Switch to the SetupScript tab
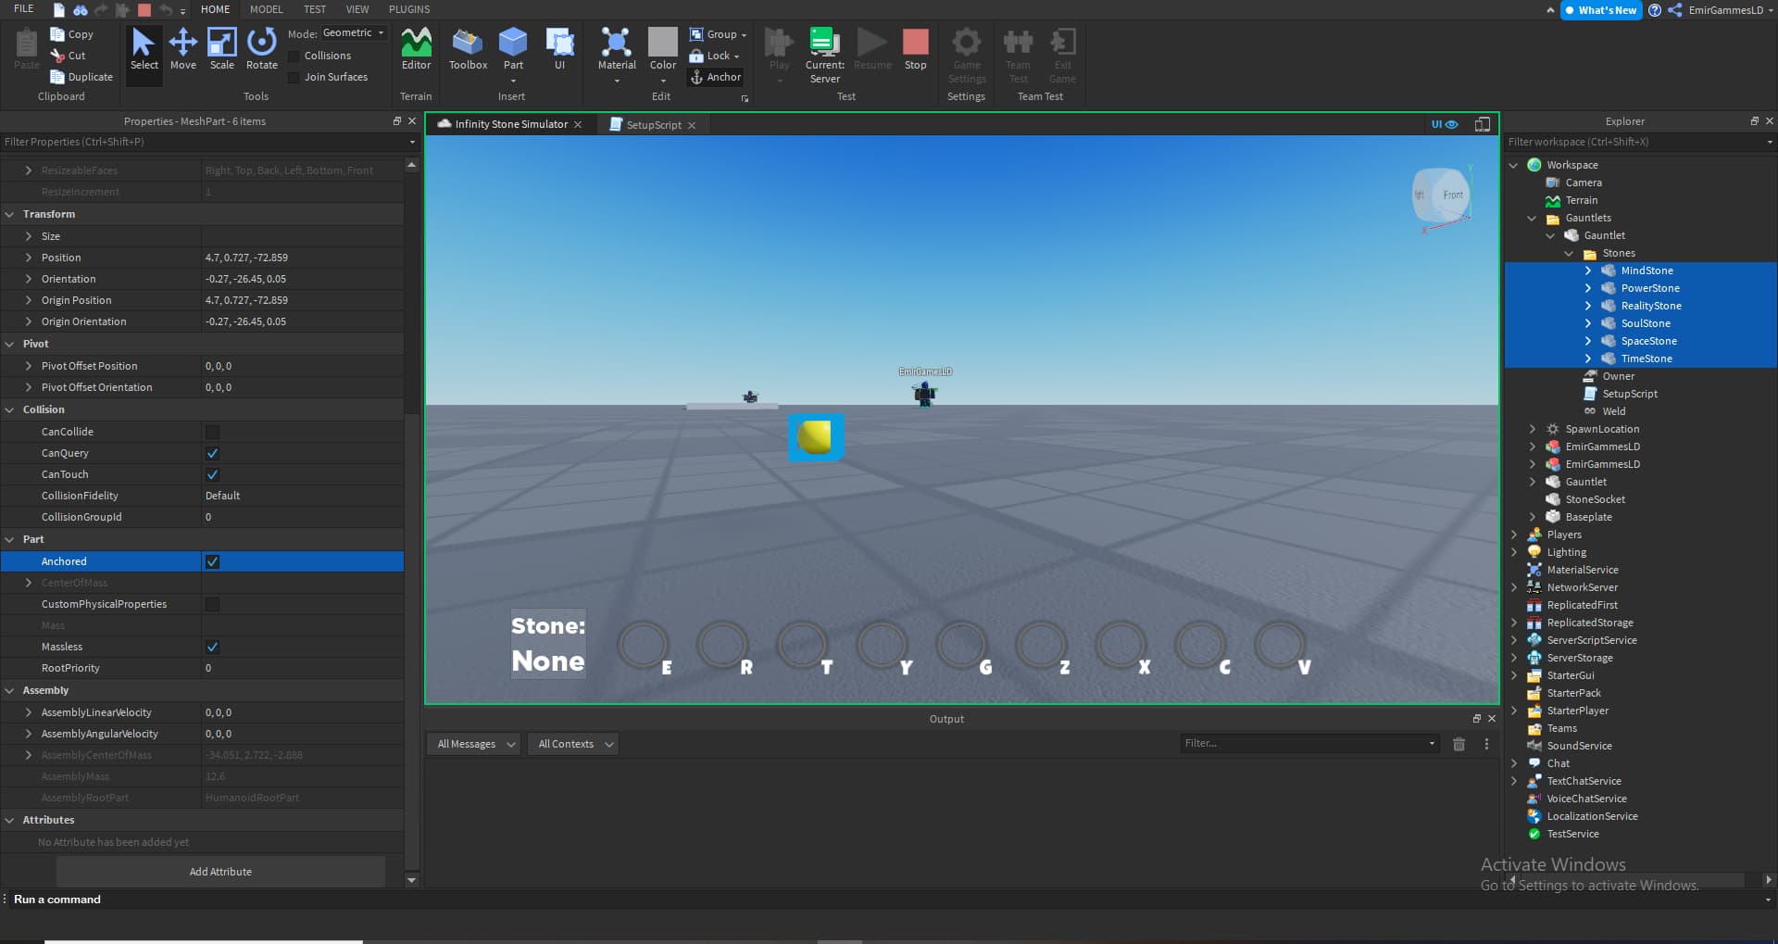1778x944 pixels. tap(653, 124)
